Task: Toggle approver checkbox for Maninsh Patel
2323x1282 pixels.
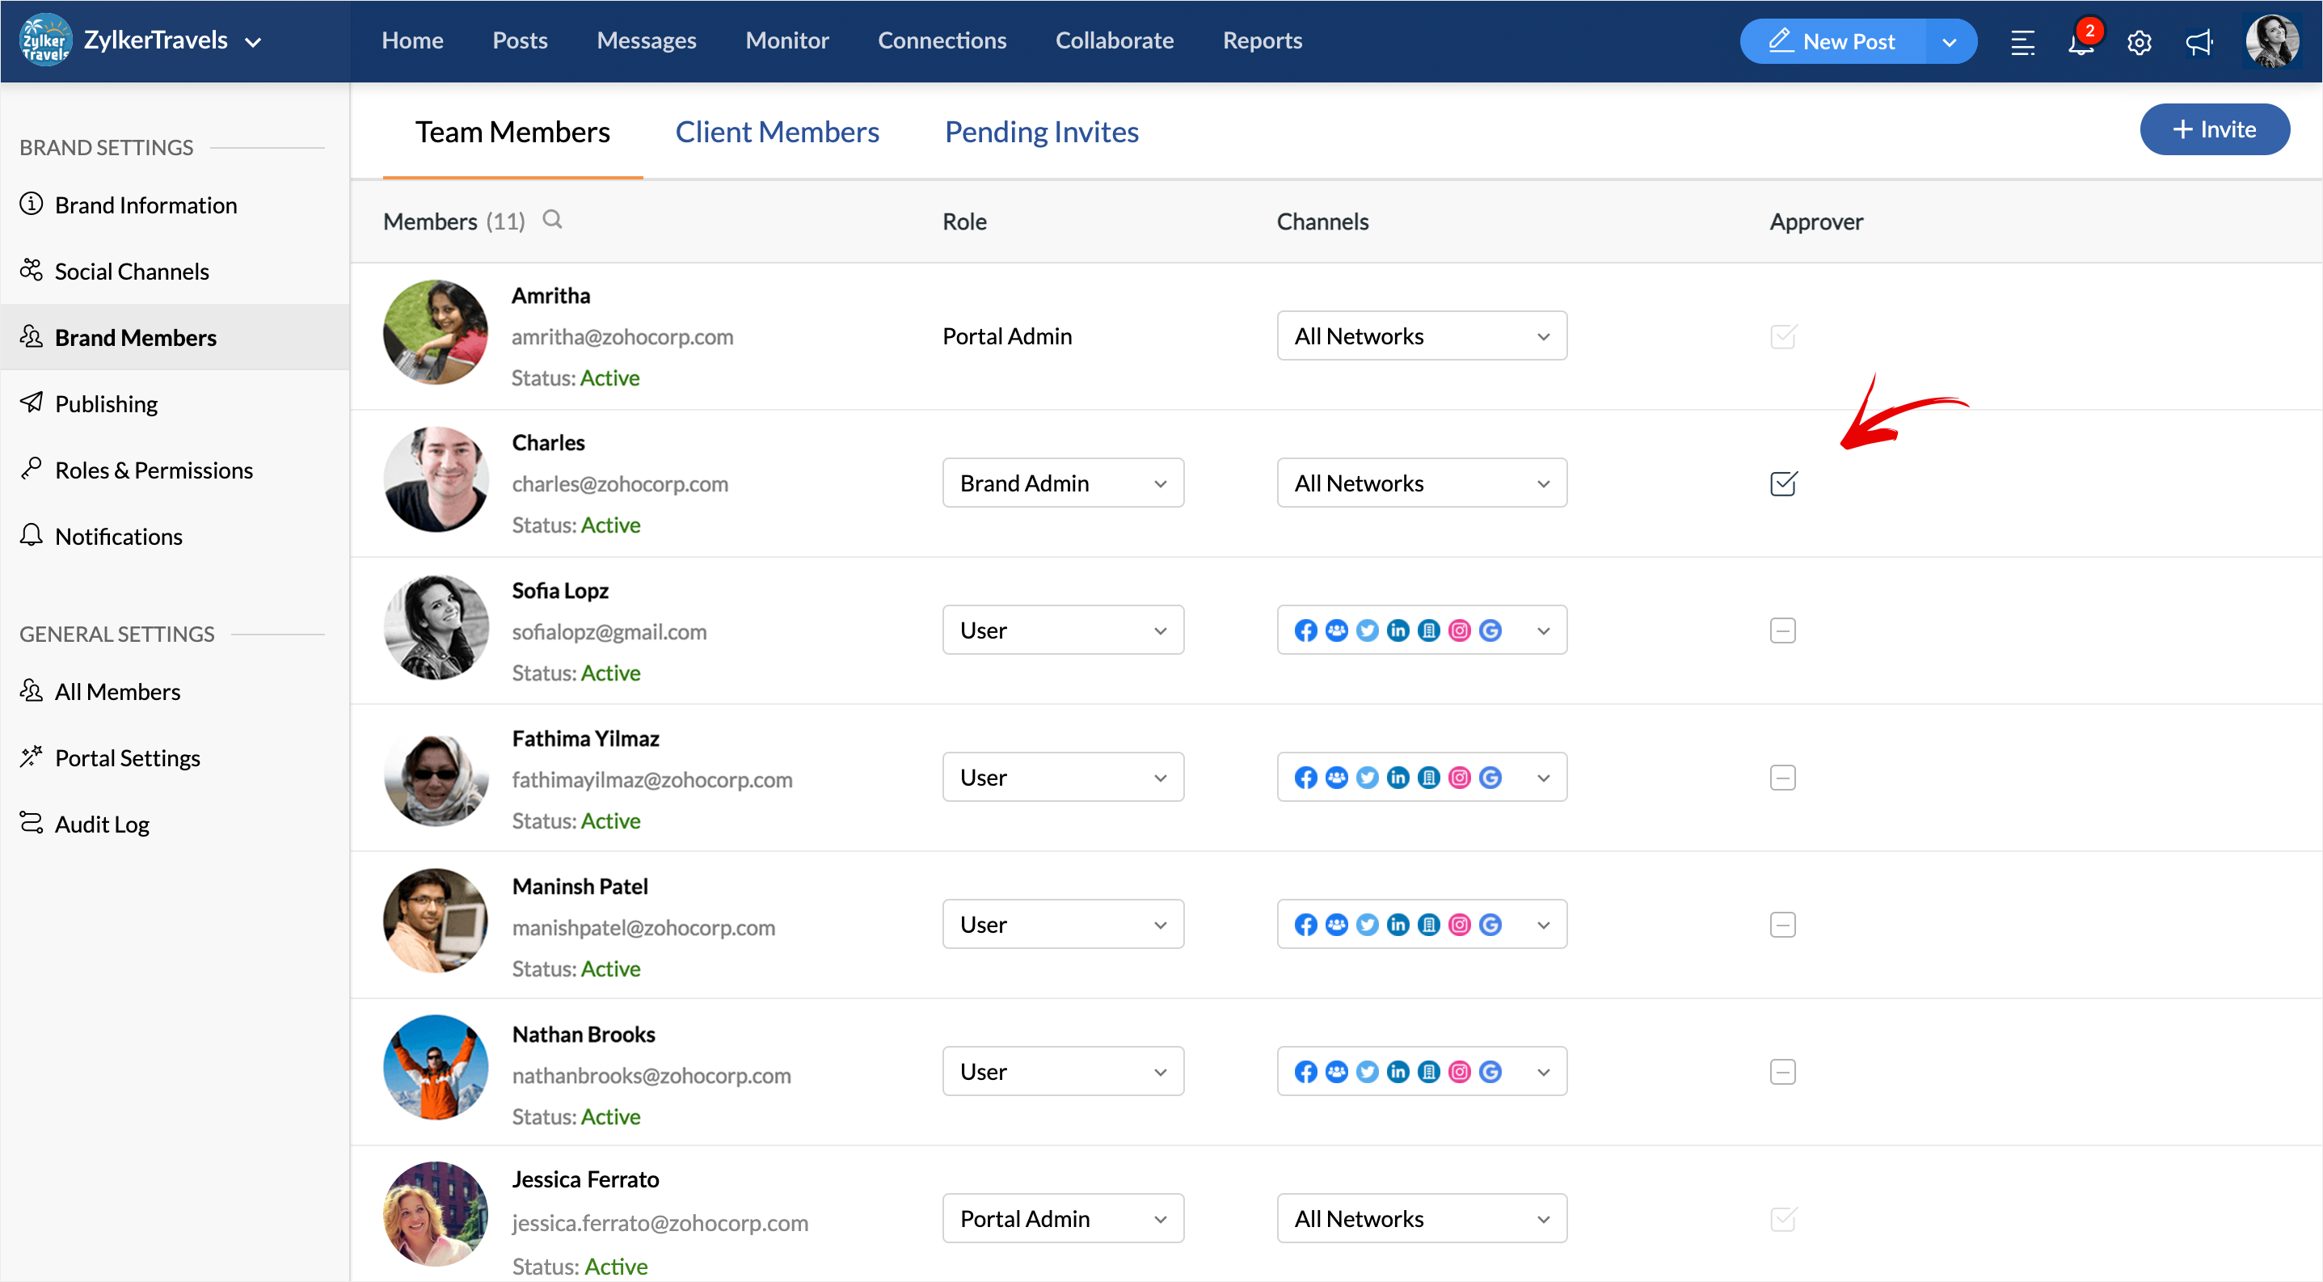Action: 1783,924
